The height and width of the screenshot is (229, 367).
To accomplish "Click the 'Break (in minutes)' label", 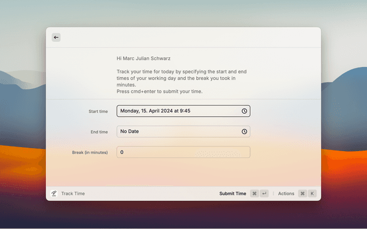I will pyautogui.click(x=90, y=152).
